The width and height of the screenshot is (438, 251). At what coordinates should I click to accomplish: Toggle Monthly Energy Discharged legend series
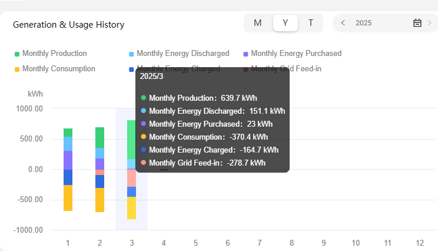(x=182, y=54)
